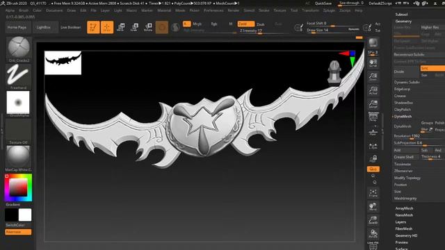Screen dimensions: 445x250
Task: Open the Brush menu
Action: coord(24,10)
